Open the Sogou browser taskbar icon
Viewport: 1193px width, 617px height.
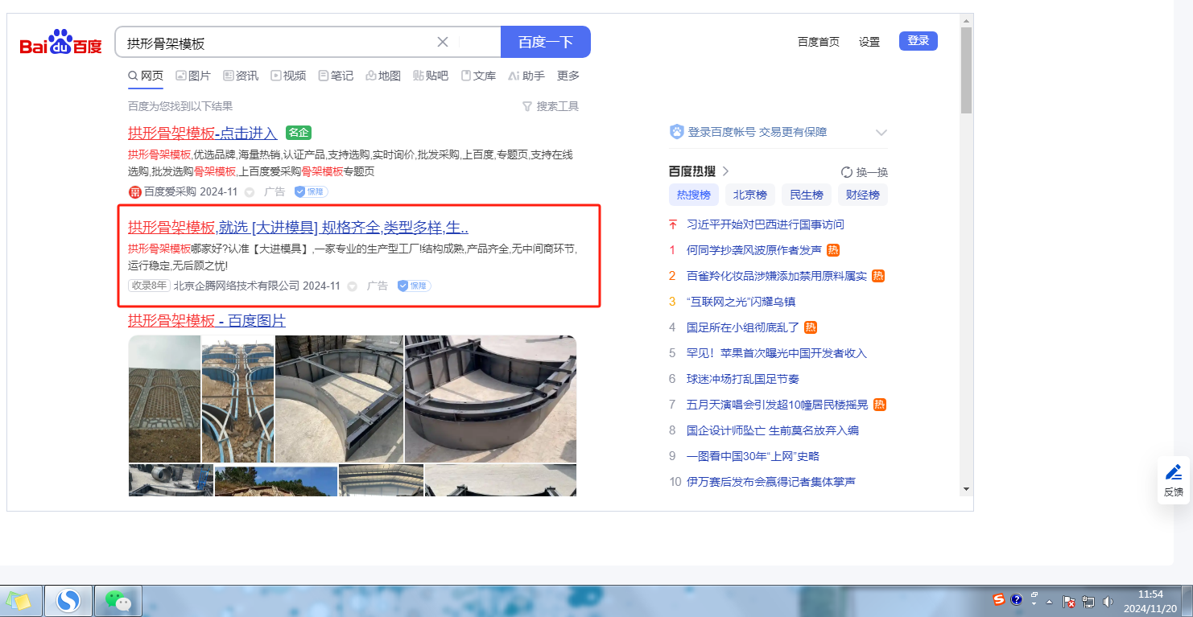[68, 601]
